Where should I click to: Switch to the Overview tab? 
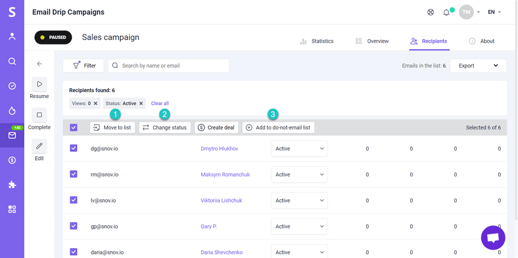pos(372,41)
